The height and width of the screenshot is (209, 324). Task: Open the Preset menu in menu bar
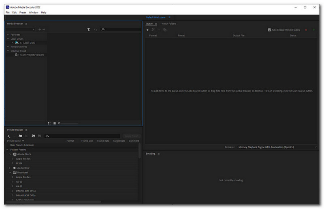click(23, 13)
